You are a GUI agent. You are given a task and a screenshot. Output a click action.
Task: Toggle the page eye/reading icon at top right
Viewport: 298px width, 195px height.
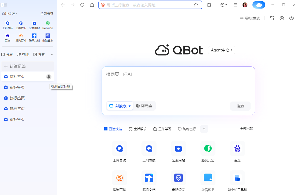point(292,18)
